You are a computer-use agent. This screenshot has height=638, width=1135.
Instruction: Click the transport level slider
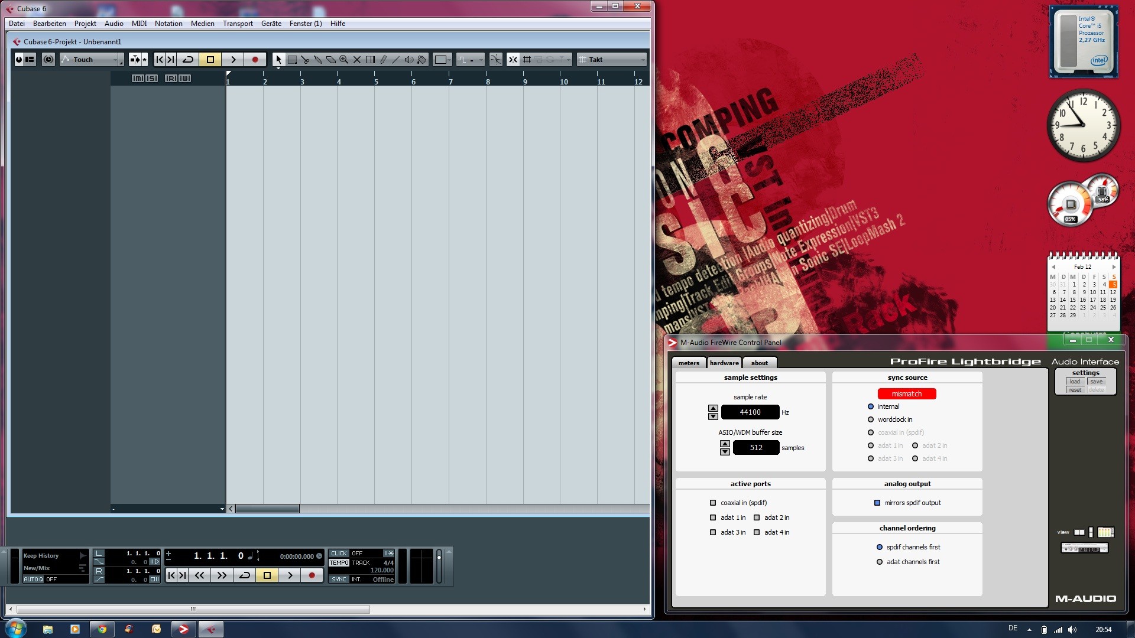tap(439, 566)
